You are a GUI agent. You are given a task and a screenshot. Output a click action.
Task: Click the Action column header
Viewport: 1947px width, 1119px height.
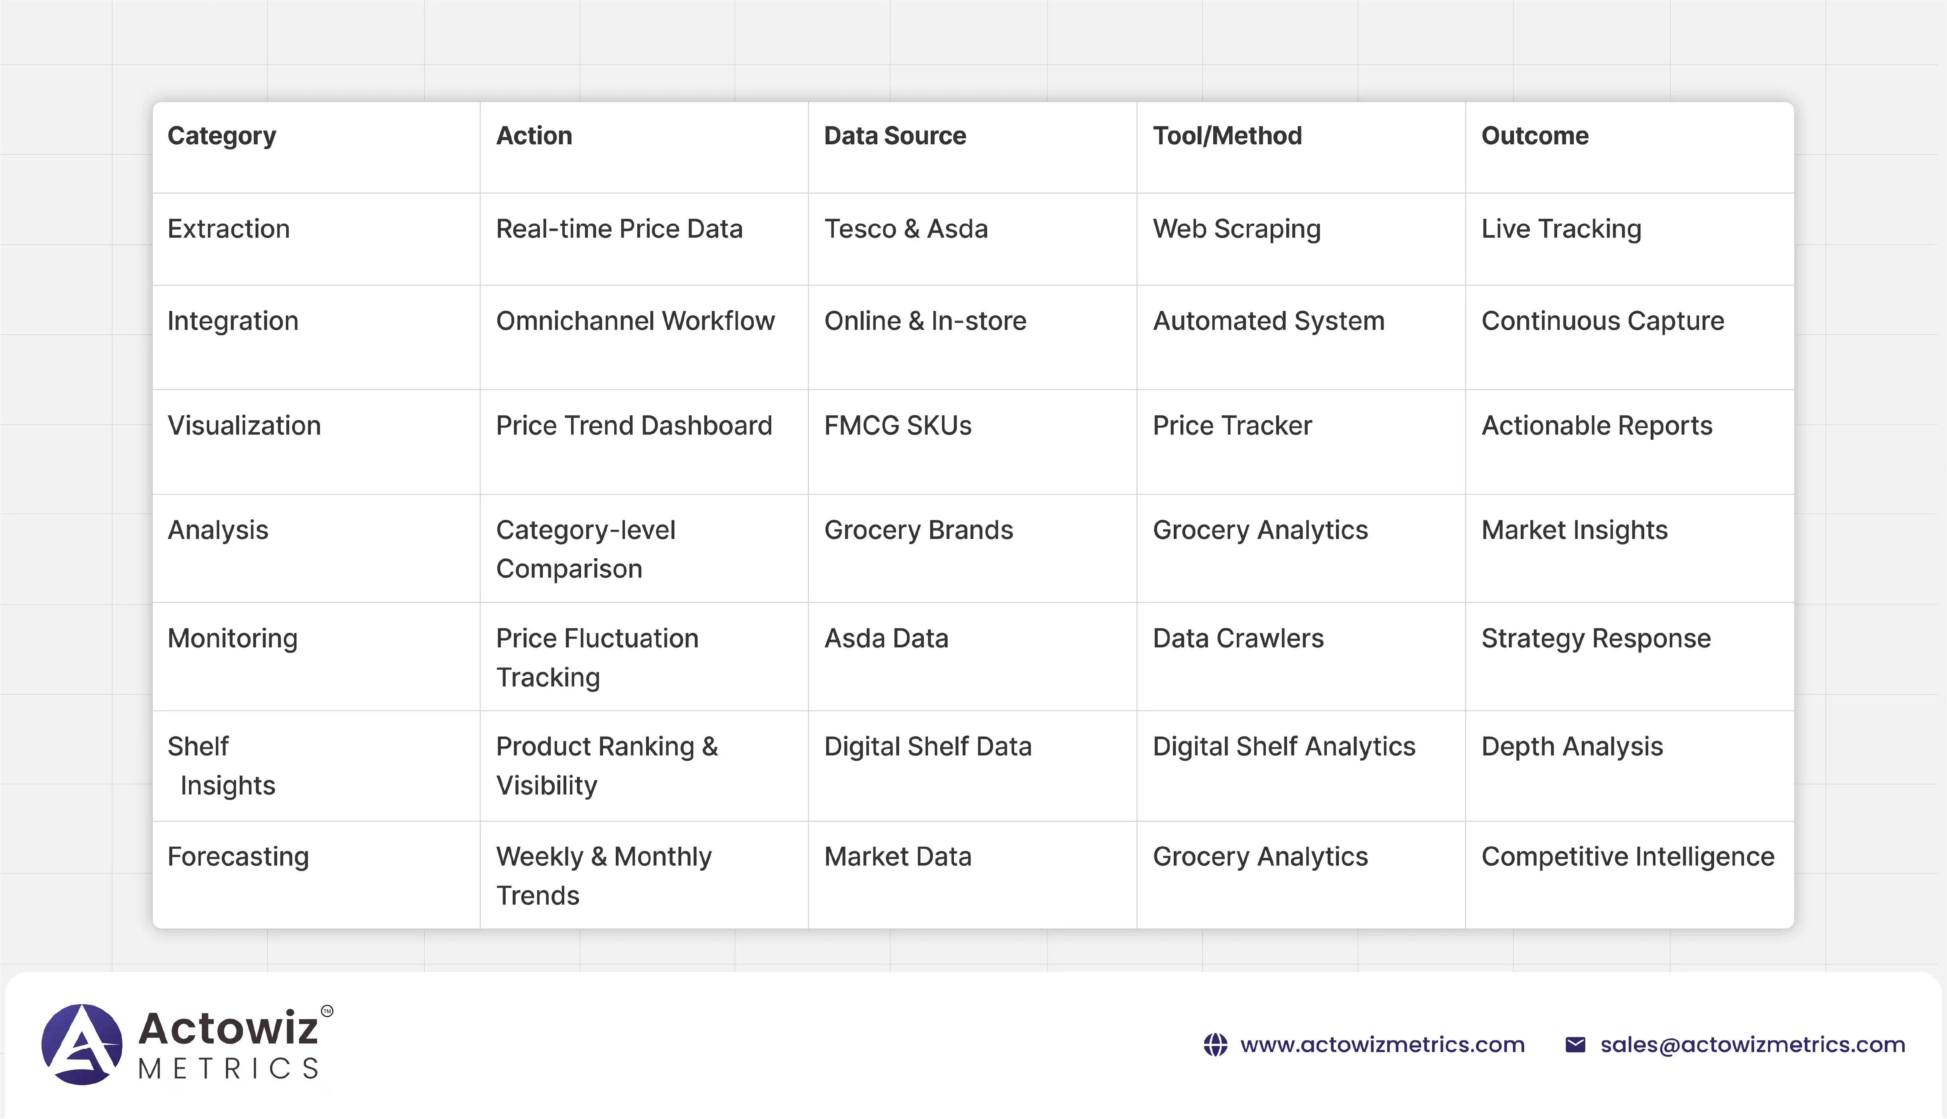click(534, 136)
